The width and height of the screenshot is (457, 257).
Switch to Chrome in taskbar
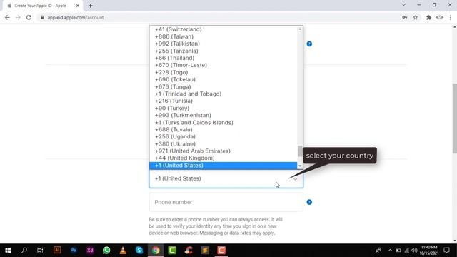click(156, 251)
